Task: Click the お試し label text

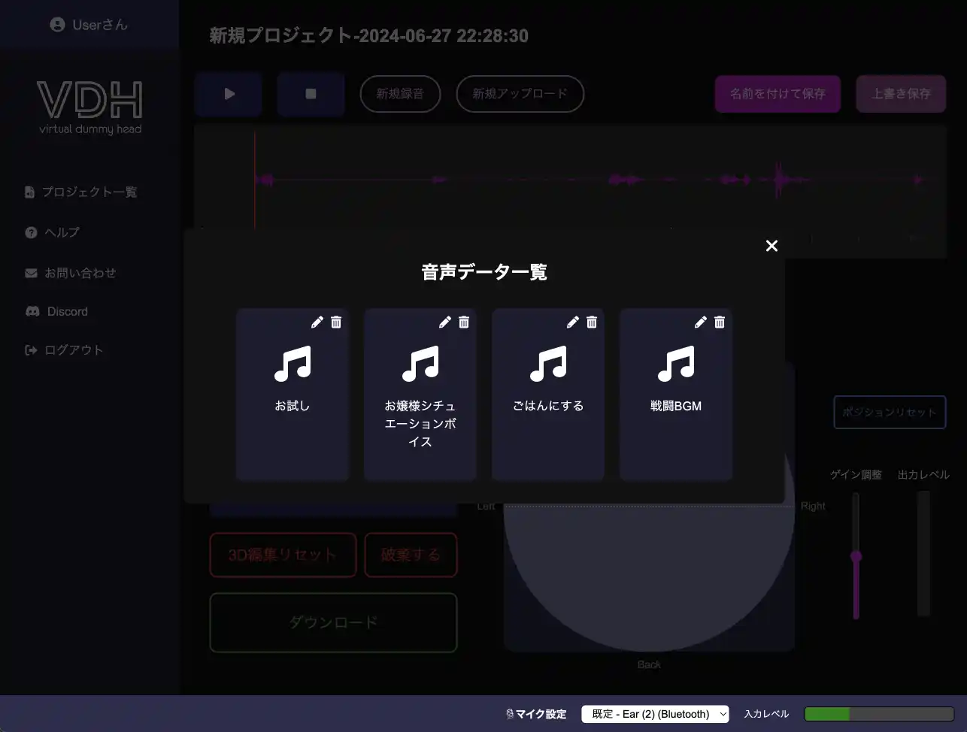Action: [x=293, y=406]
